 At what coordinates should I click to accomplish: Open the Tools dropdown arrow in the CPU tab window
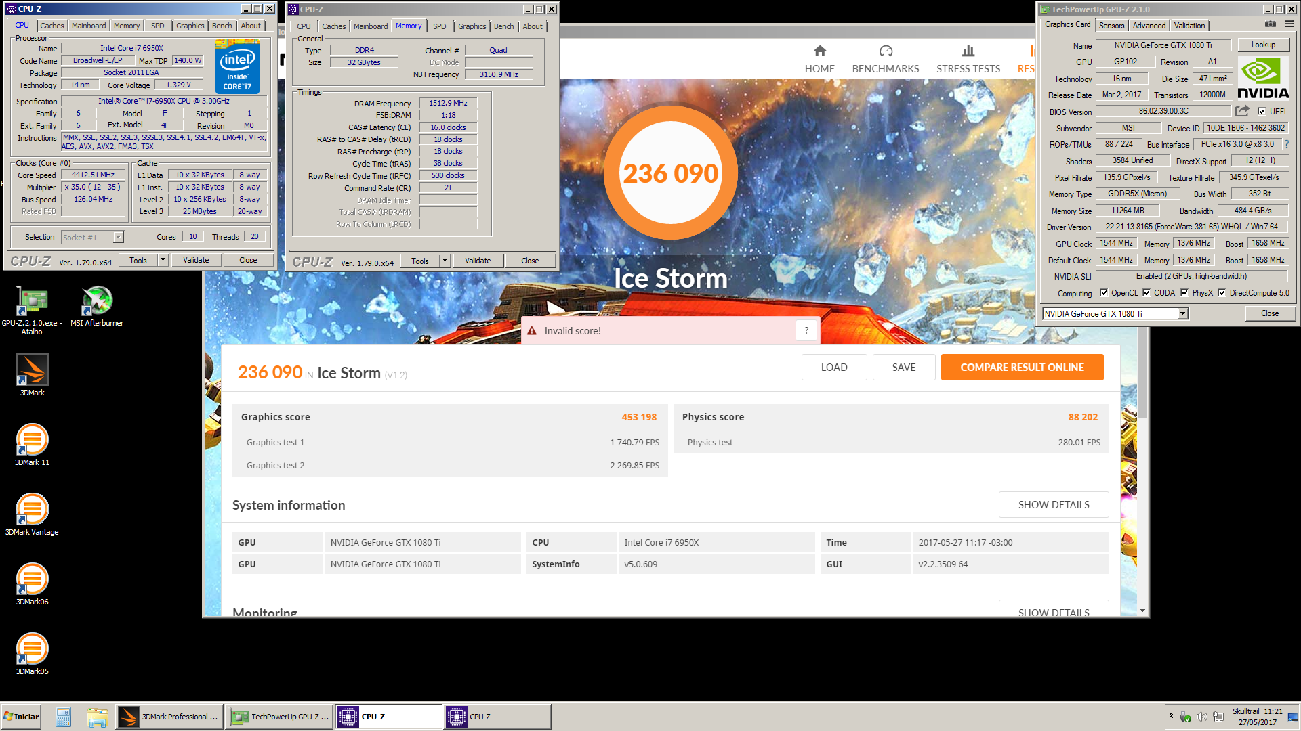point(163,260)
